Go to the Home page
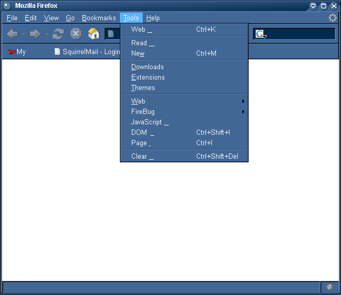 (x=93, y=34)
